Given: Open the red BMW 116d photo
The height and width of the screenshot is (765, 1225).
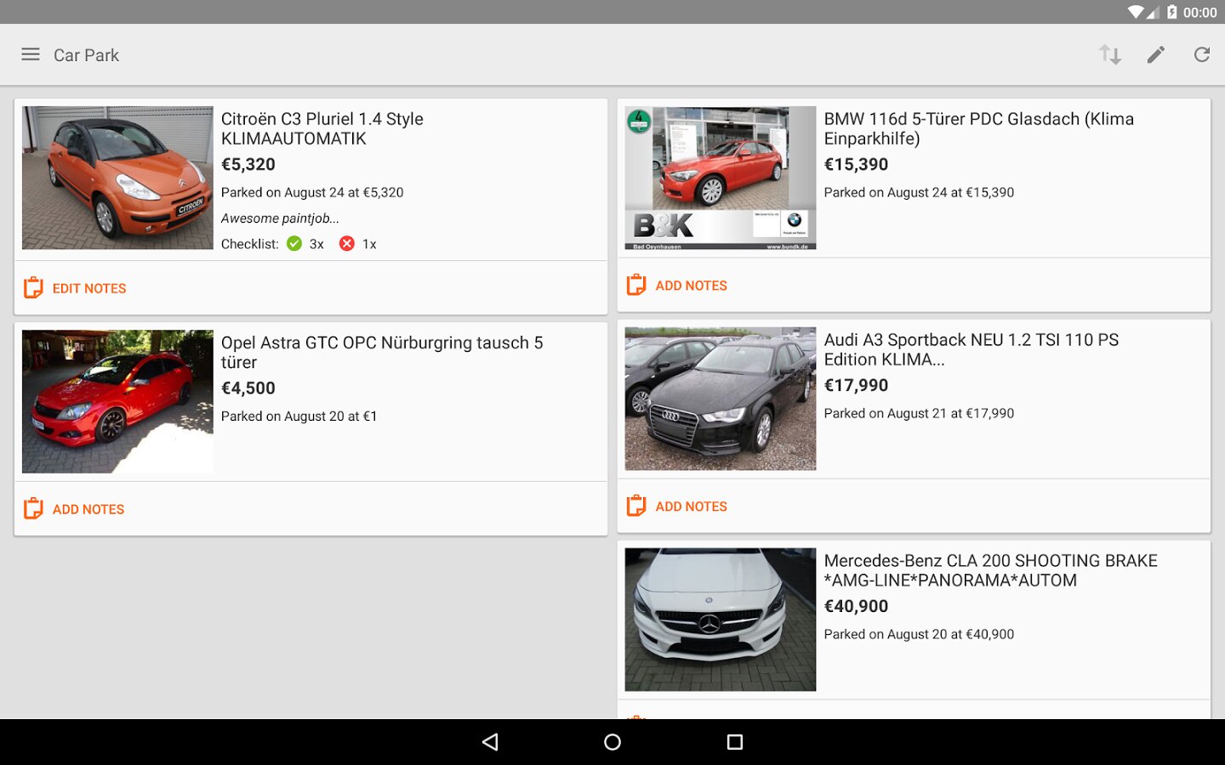Looking at the screenshot, I should (720, 178).
